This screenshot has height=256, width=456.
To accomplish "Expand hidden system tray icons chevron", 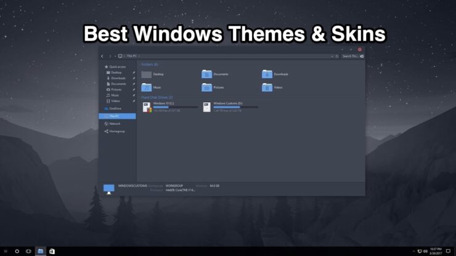I will (413, 251).
